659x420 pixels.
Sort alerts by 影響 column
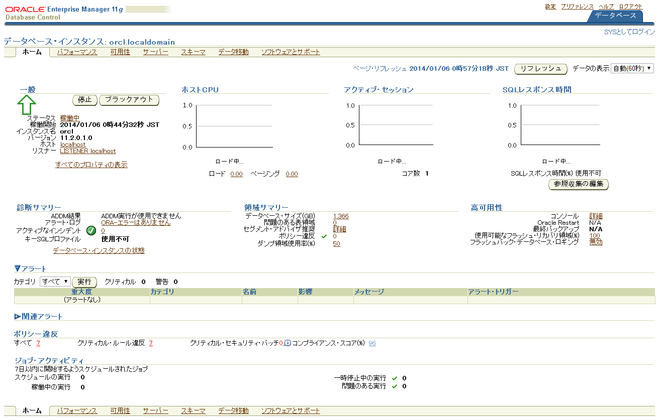306,292
